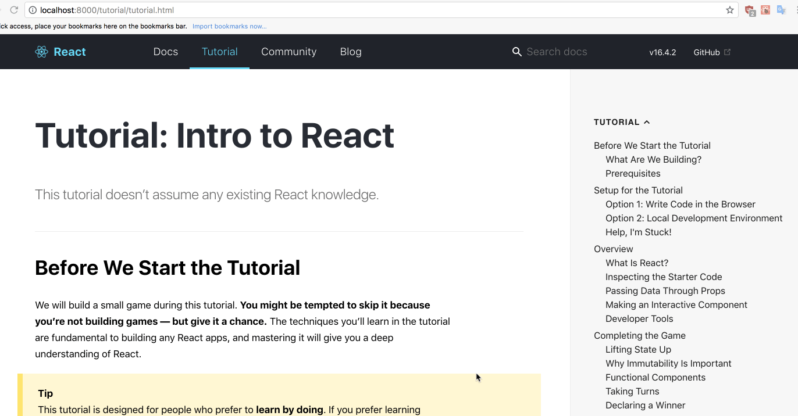Open Lifting State Up link

638,349
